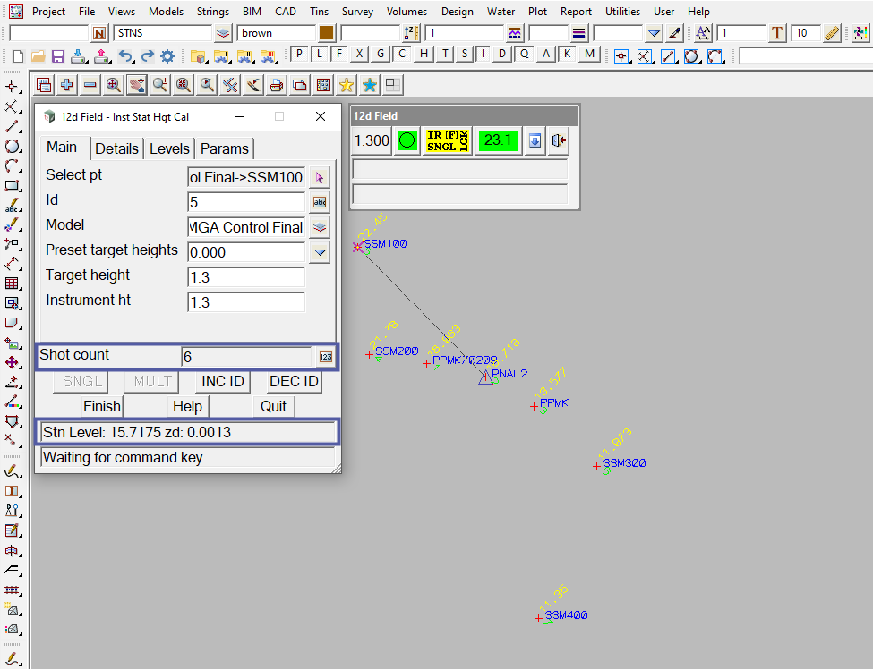
Task: Toggle the G snap button
Action: pos(381,54)
